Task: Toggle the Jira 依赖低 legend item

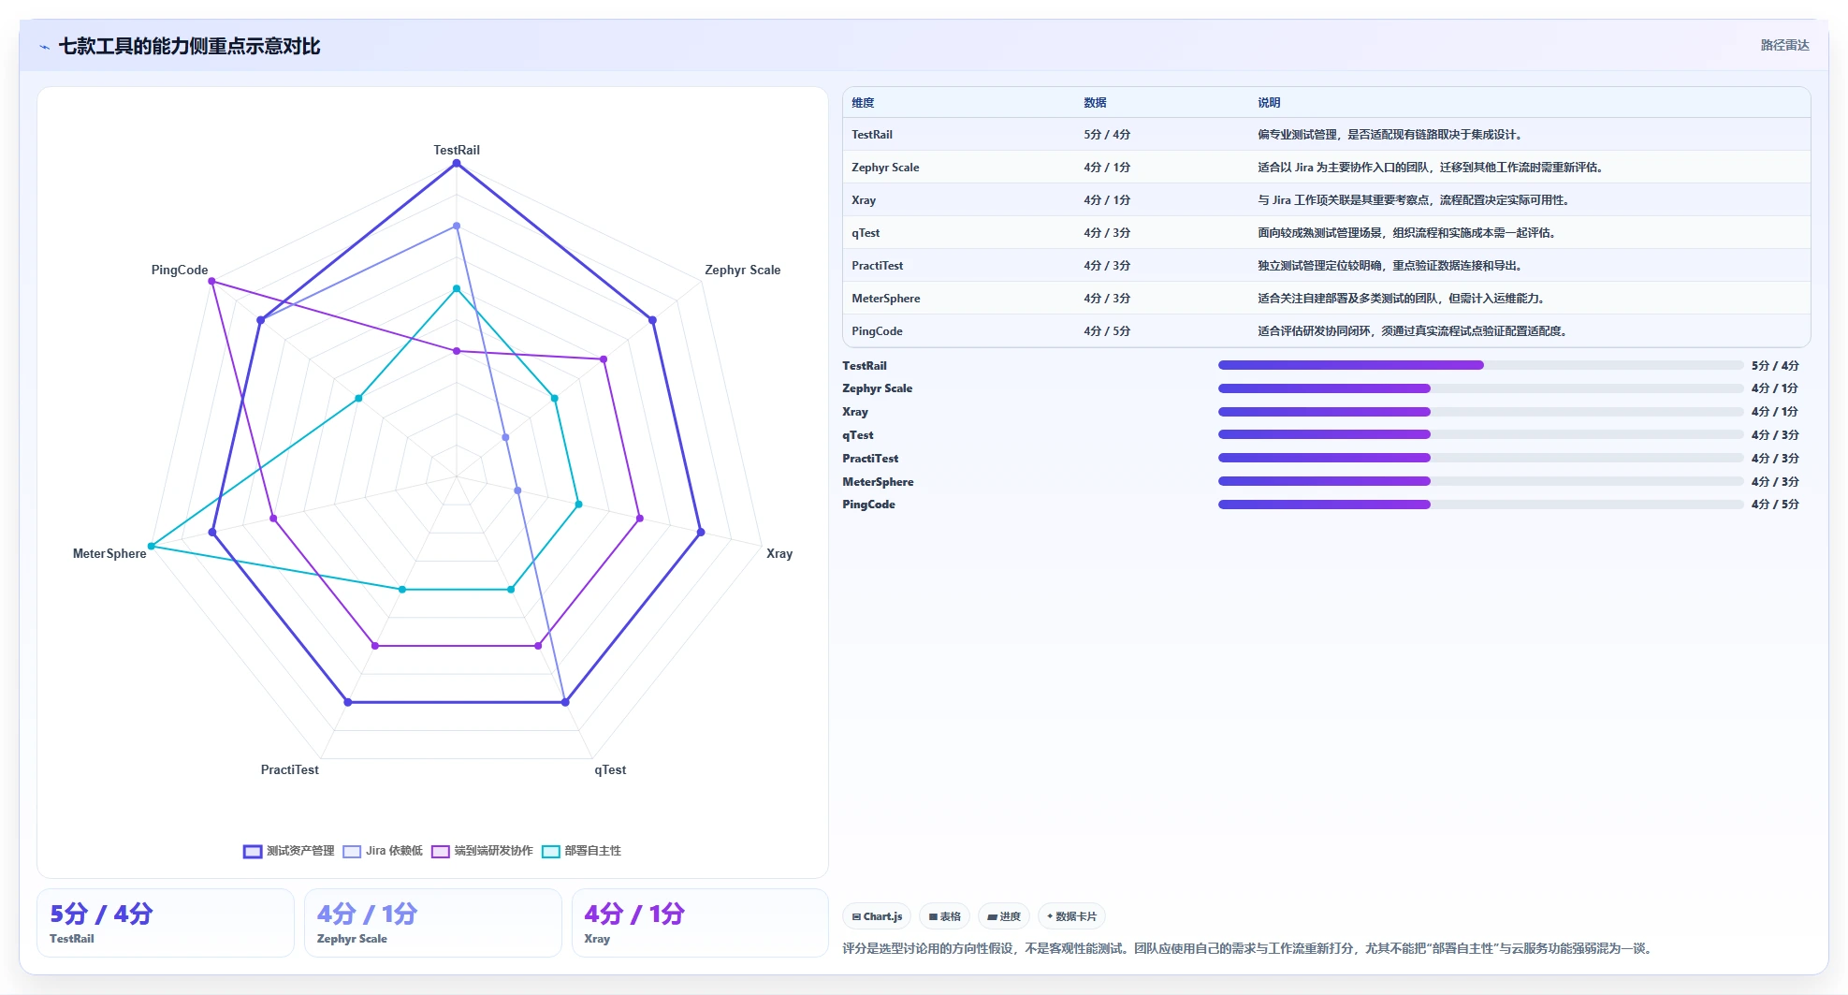Action: click(383, 851)
